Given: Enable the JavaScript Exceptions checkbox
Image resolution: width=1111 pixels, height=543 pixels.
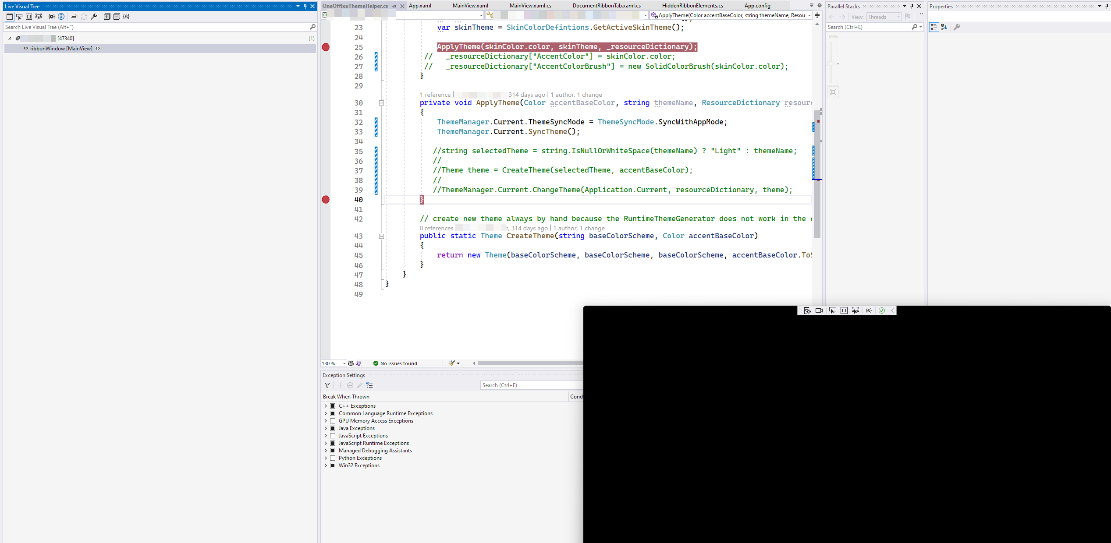Looking at the screenshot, I should (333, 435).
